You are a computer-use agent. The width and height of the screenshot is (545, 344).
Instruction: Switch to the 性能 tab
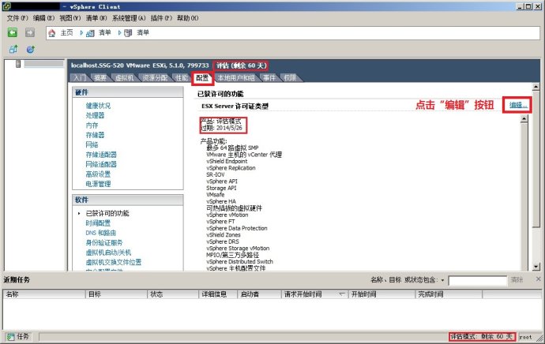pos(182,78)
